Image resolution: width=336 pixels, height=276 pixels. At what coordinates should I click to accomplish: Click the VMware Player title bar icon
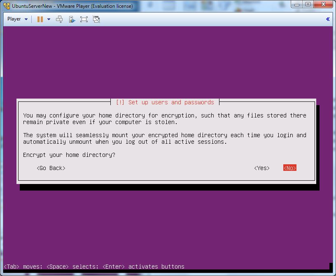(x=7, y=6)
